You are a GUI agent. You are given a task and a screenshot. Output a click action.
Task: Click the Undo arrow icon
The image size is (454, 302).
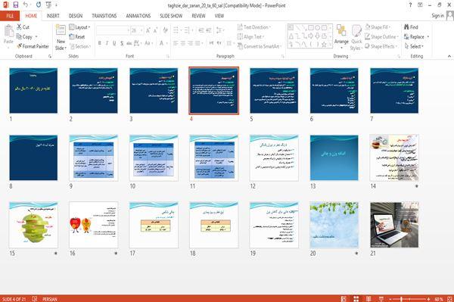click(x=26, y=5)
